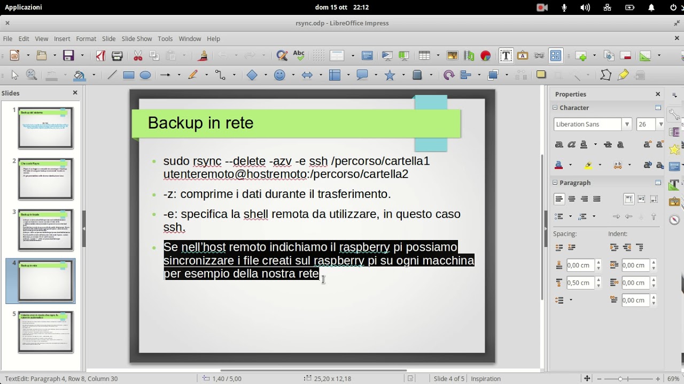Image resolution: width=684 pixels, height=384 pixels.
Task: Open the File menu
Action: pos(7,38)
